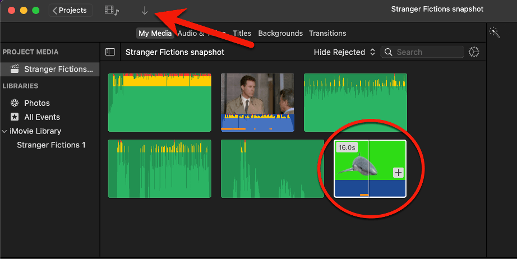Go back to Projects
Viewport: 517px width, 259px height.
coord(70,11)
